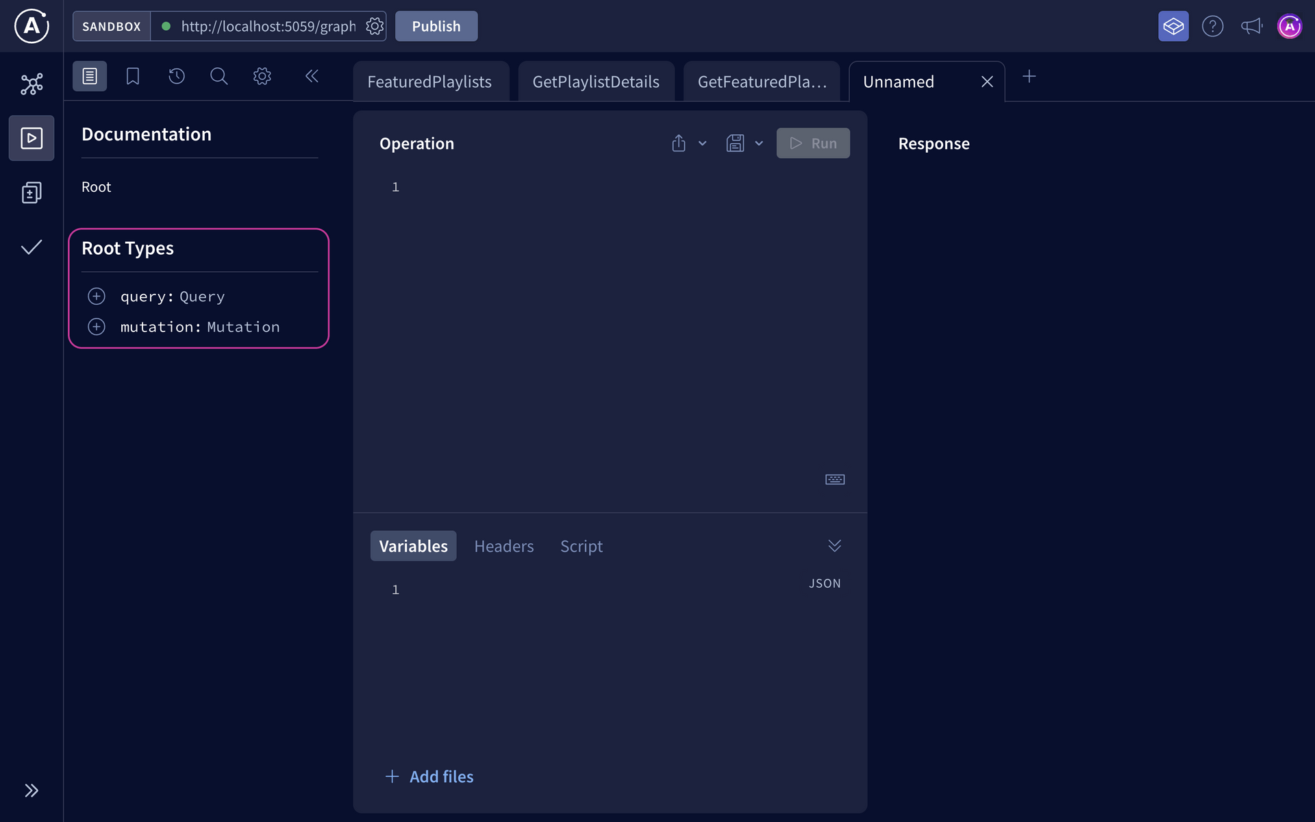Open the Schema graph sidebar icon
Image resolution: width=1315 pixels, height=822 pixels.
(x=32, y=84)
